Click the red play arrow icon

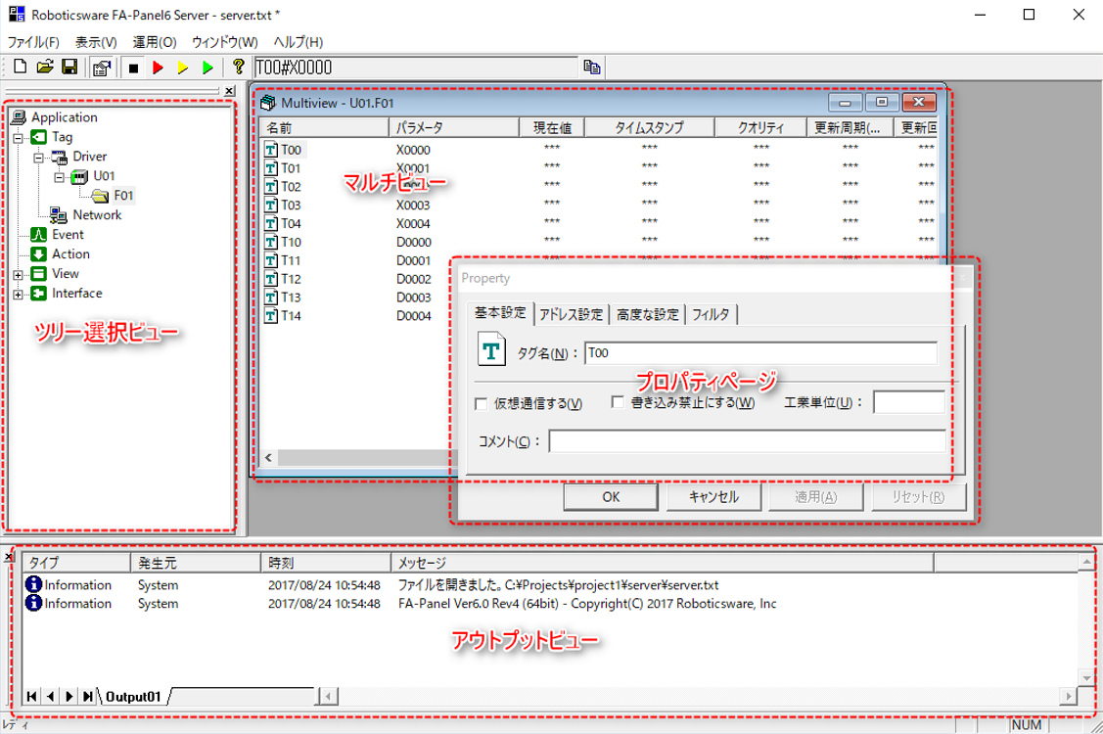coord(158,68)
